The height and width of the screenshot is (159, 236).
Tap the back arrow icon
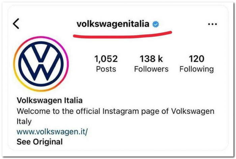coord(16,24)
